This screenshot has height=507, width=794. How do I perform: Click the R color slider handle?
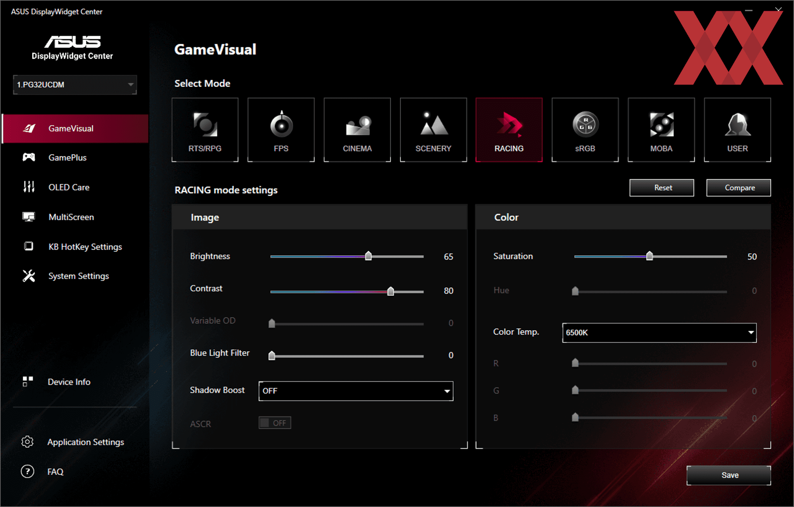(x=575, y=363)
